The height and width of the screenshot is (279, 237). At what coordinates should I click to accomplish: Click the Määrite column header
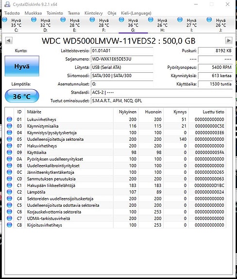point(69,112)
